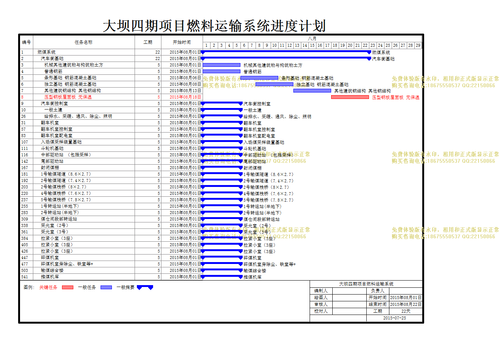
Task: Select task name 斗轮机基础 in the task list
Action: click(x=52, y=148)
